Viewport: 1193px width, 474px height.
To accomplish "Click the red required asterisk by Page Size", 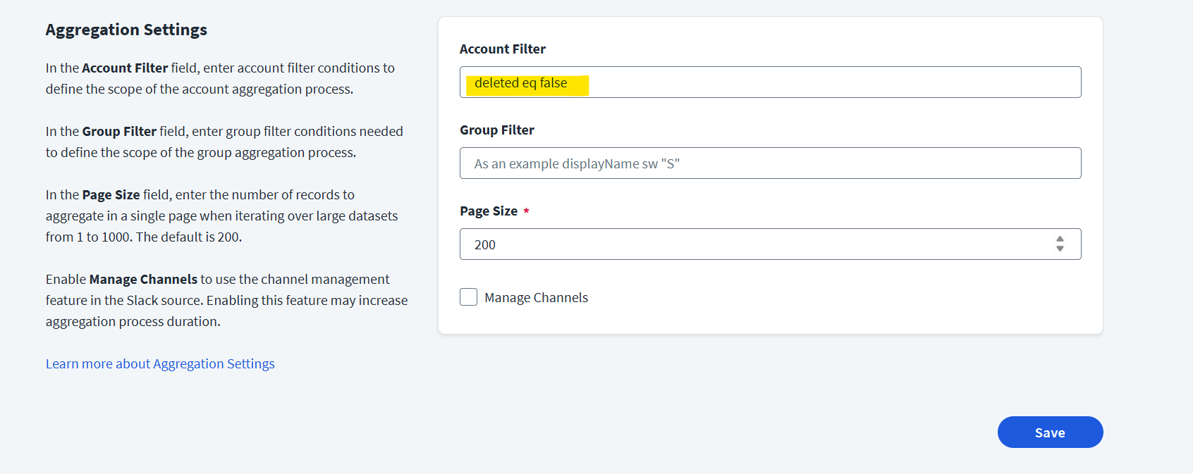I will pyautogui.click(x=526, y=211).
